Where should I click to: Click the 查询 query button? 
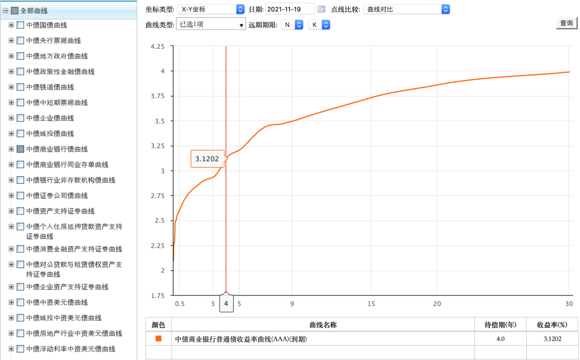(567, 23)
